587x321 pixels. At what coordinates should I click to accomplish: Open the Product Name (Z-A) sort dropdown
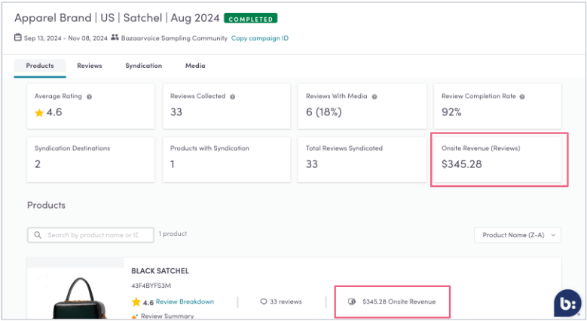(518, 235)
